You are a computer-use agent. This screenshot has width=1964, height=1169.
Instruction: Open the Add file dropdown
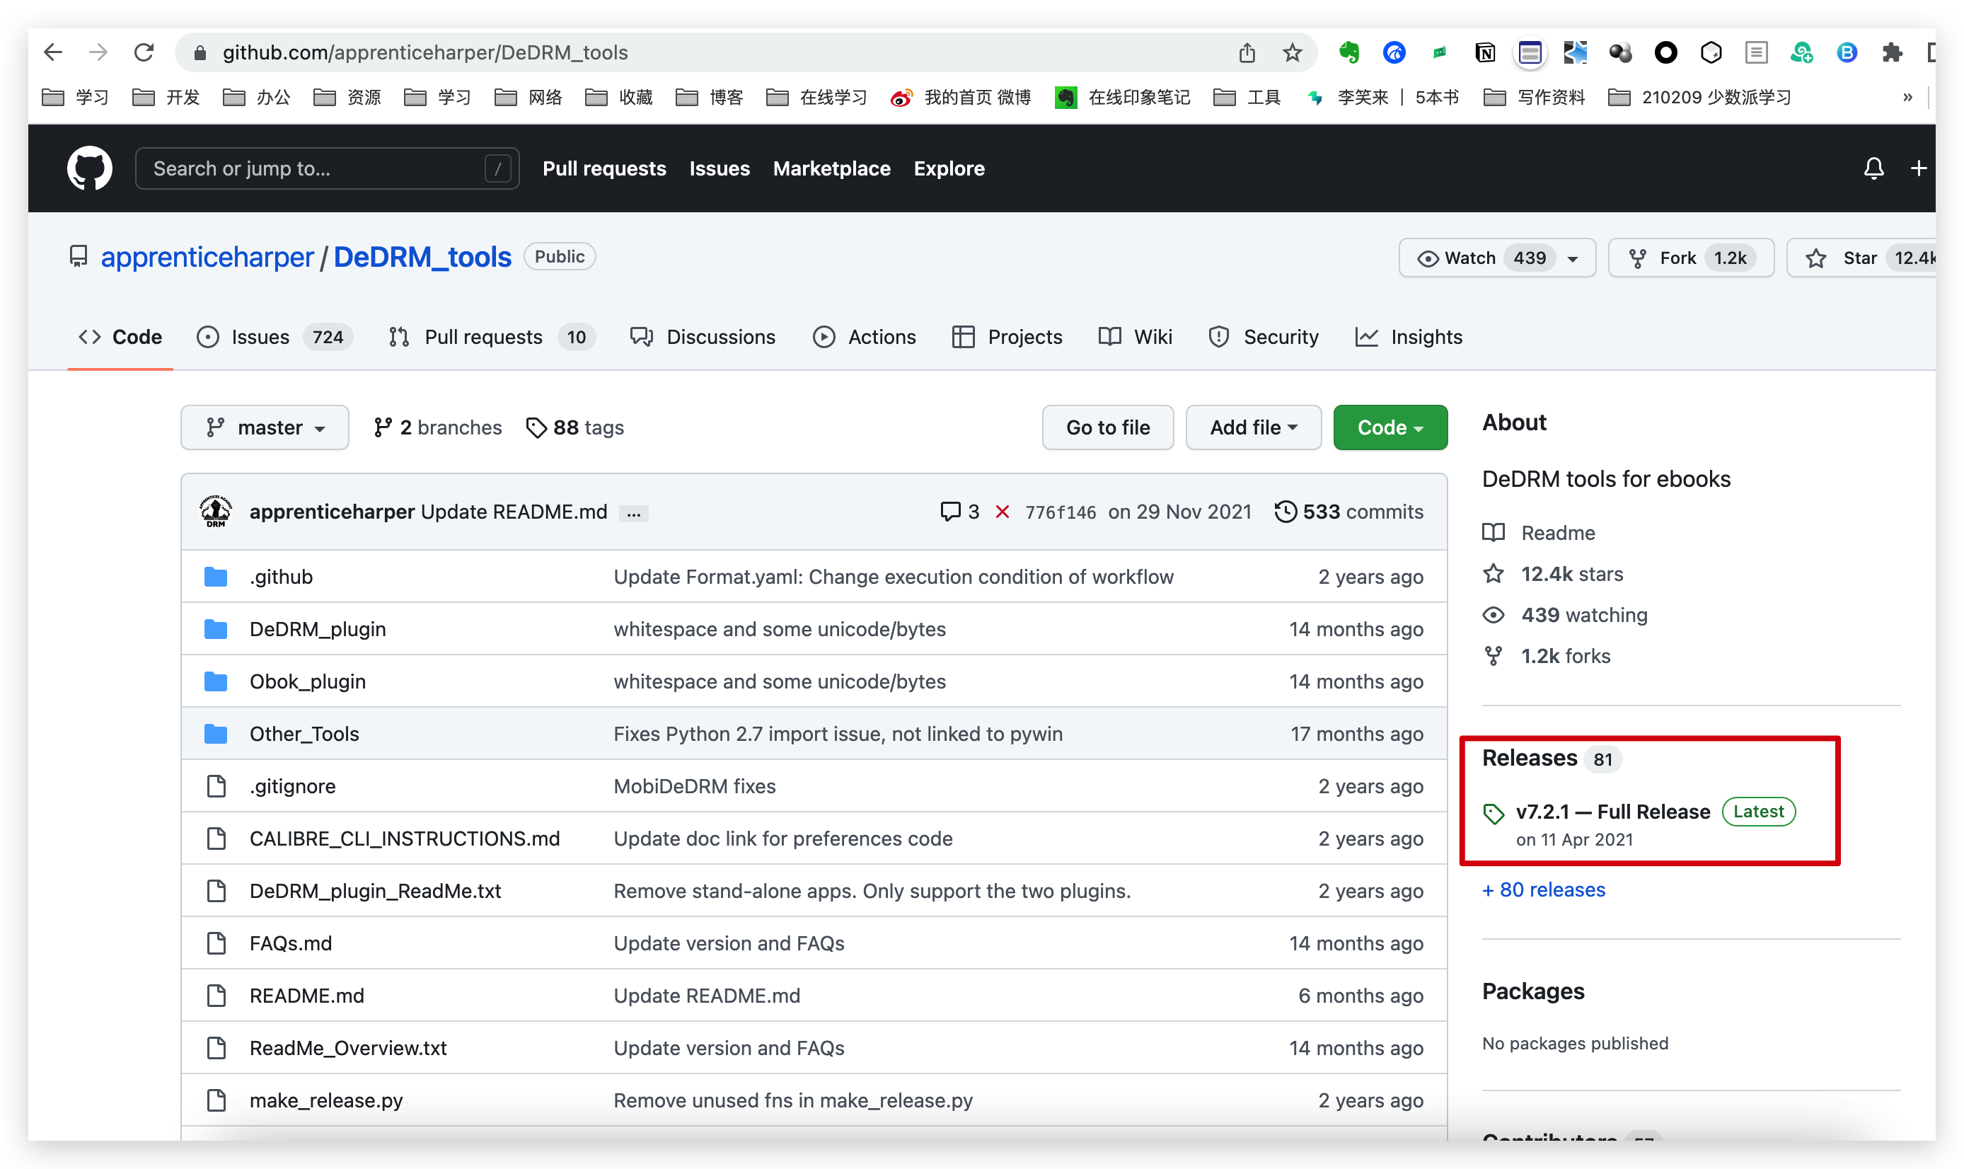click(x=1253, y=427)
